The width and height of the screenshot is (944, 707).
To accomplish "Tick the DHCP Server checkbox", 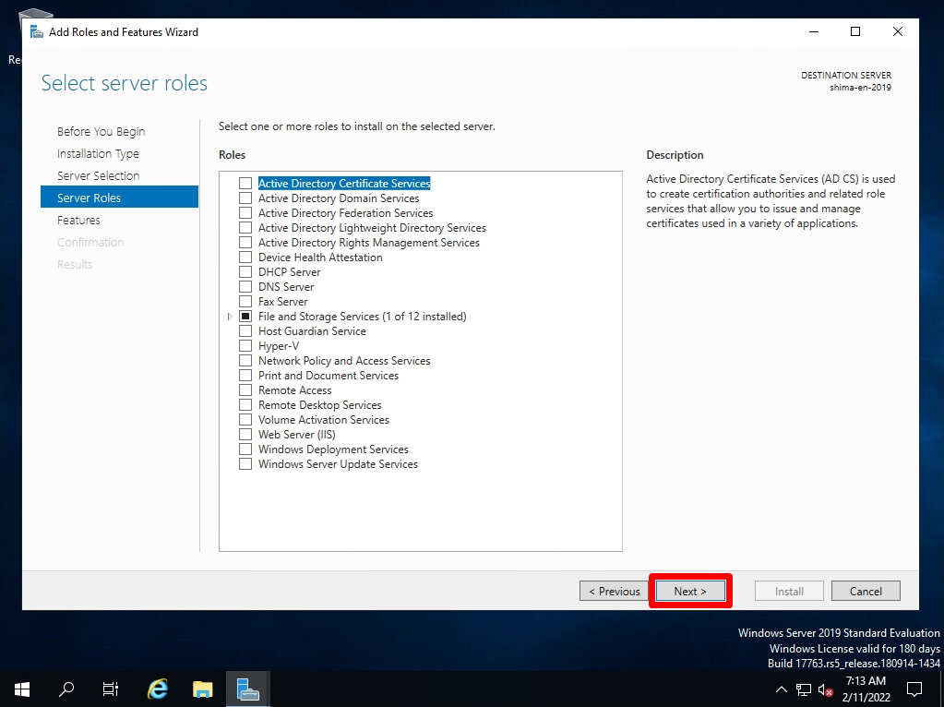I will point(245,271).
